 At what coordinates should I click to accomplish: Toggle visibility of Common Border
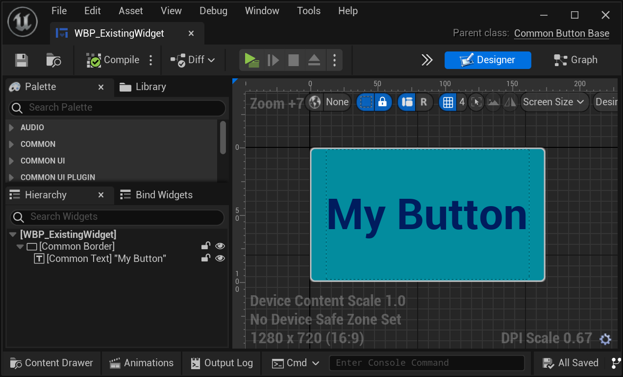point(220,246)
